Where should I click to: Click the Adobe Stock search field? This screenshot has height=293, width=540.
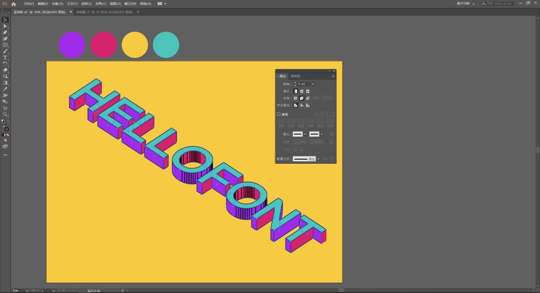(x=500, y=3)
